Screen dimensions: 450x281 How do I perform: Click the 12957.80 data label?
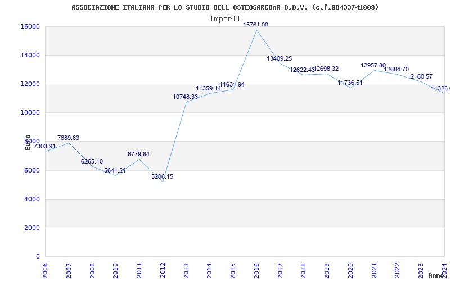click(x=373, y=66)
